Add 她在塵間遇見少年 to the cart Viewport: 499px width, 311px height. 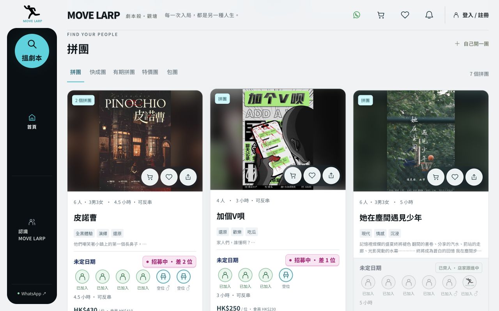pyautogui.click(x=436, y=177)
